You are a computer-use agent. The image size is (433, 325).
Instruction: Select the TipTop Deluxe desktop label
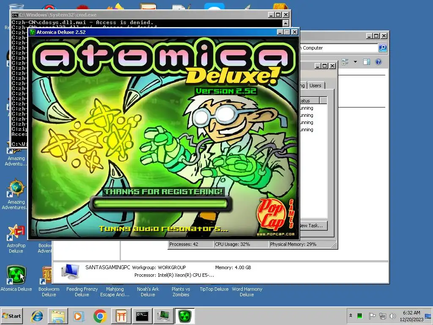pos(214,289)
